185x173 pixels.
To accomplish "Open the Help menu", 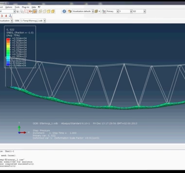I will pos(34,7).
